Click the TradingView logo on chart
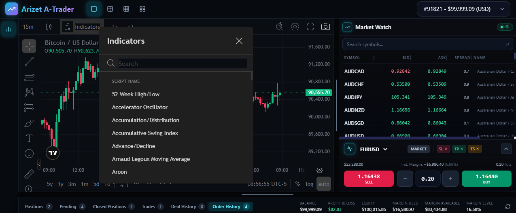 53,153
